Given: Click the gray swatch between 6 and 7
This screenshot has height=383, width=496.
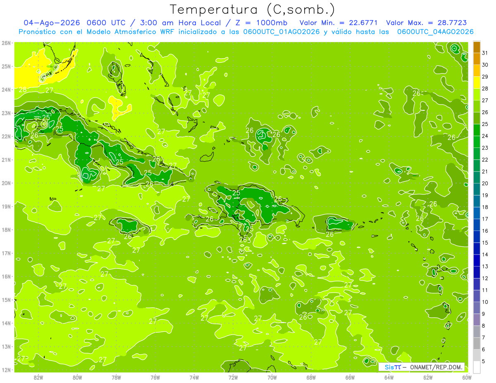Looking at the screenshot, I should click(x=477, y=343).
